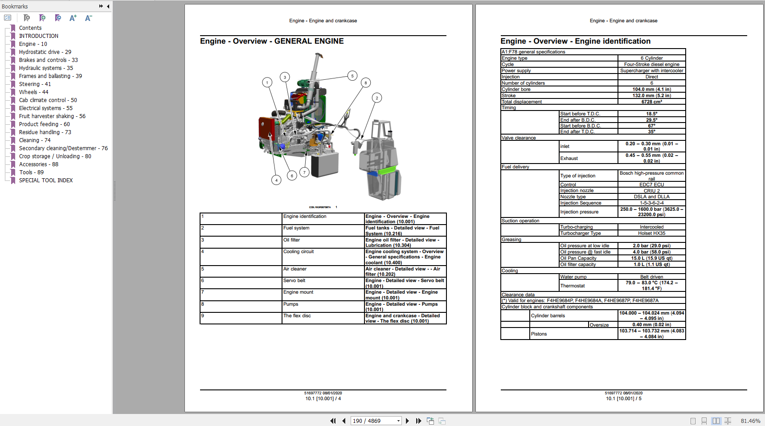The height and width of the screenshot is (426, 765).
Task: Click the bookmark icon beside INTRODUCTION
Action: [x=13, y=36]
